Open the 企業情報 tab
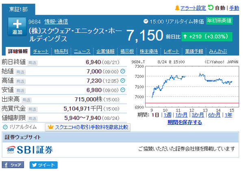 coord(105,51)
